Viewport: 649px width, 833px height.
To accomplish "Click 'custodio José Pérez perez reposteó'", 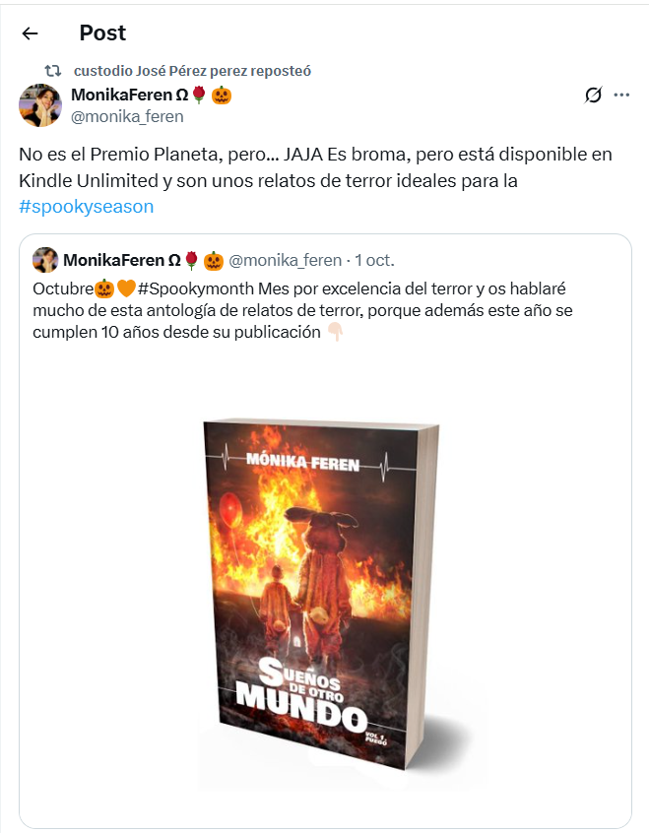I will (x=192, y=71).
